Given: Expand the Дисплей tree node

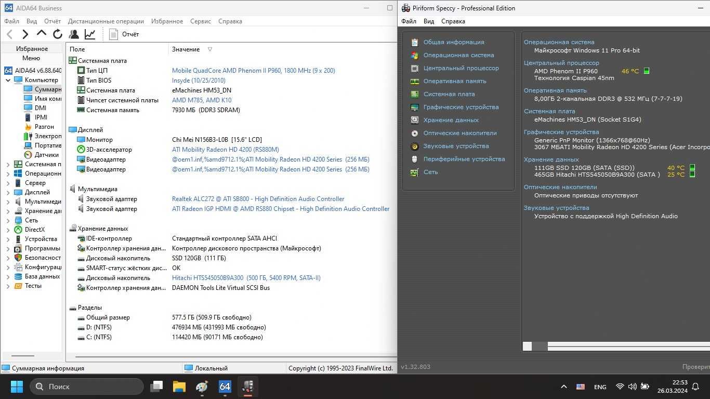Looking at the screenshot, I should (x=8, y=192).
